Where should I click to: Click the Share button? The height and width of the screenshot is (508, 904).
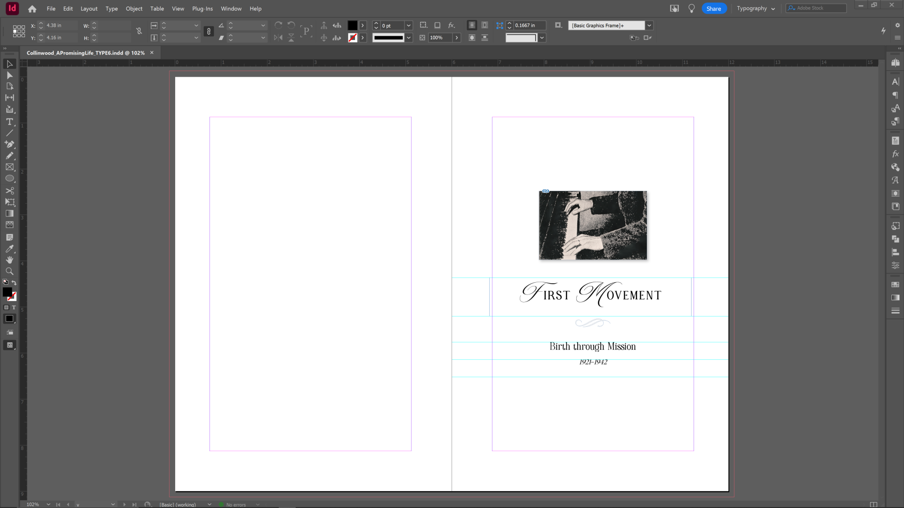(713, 8)
